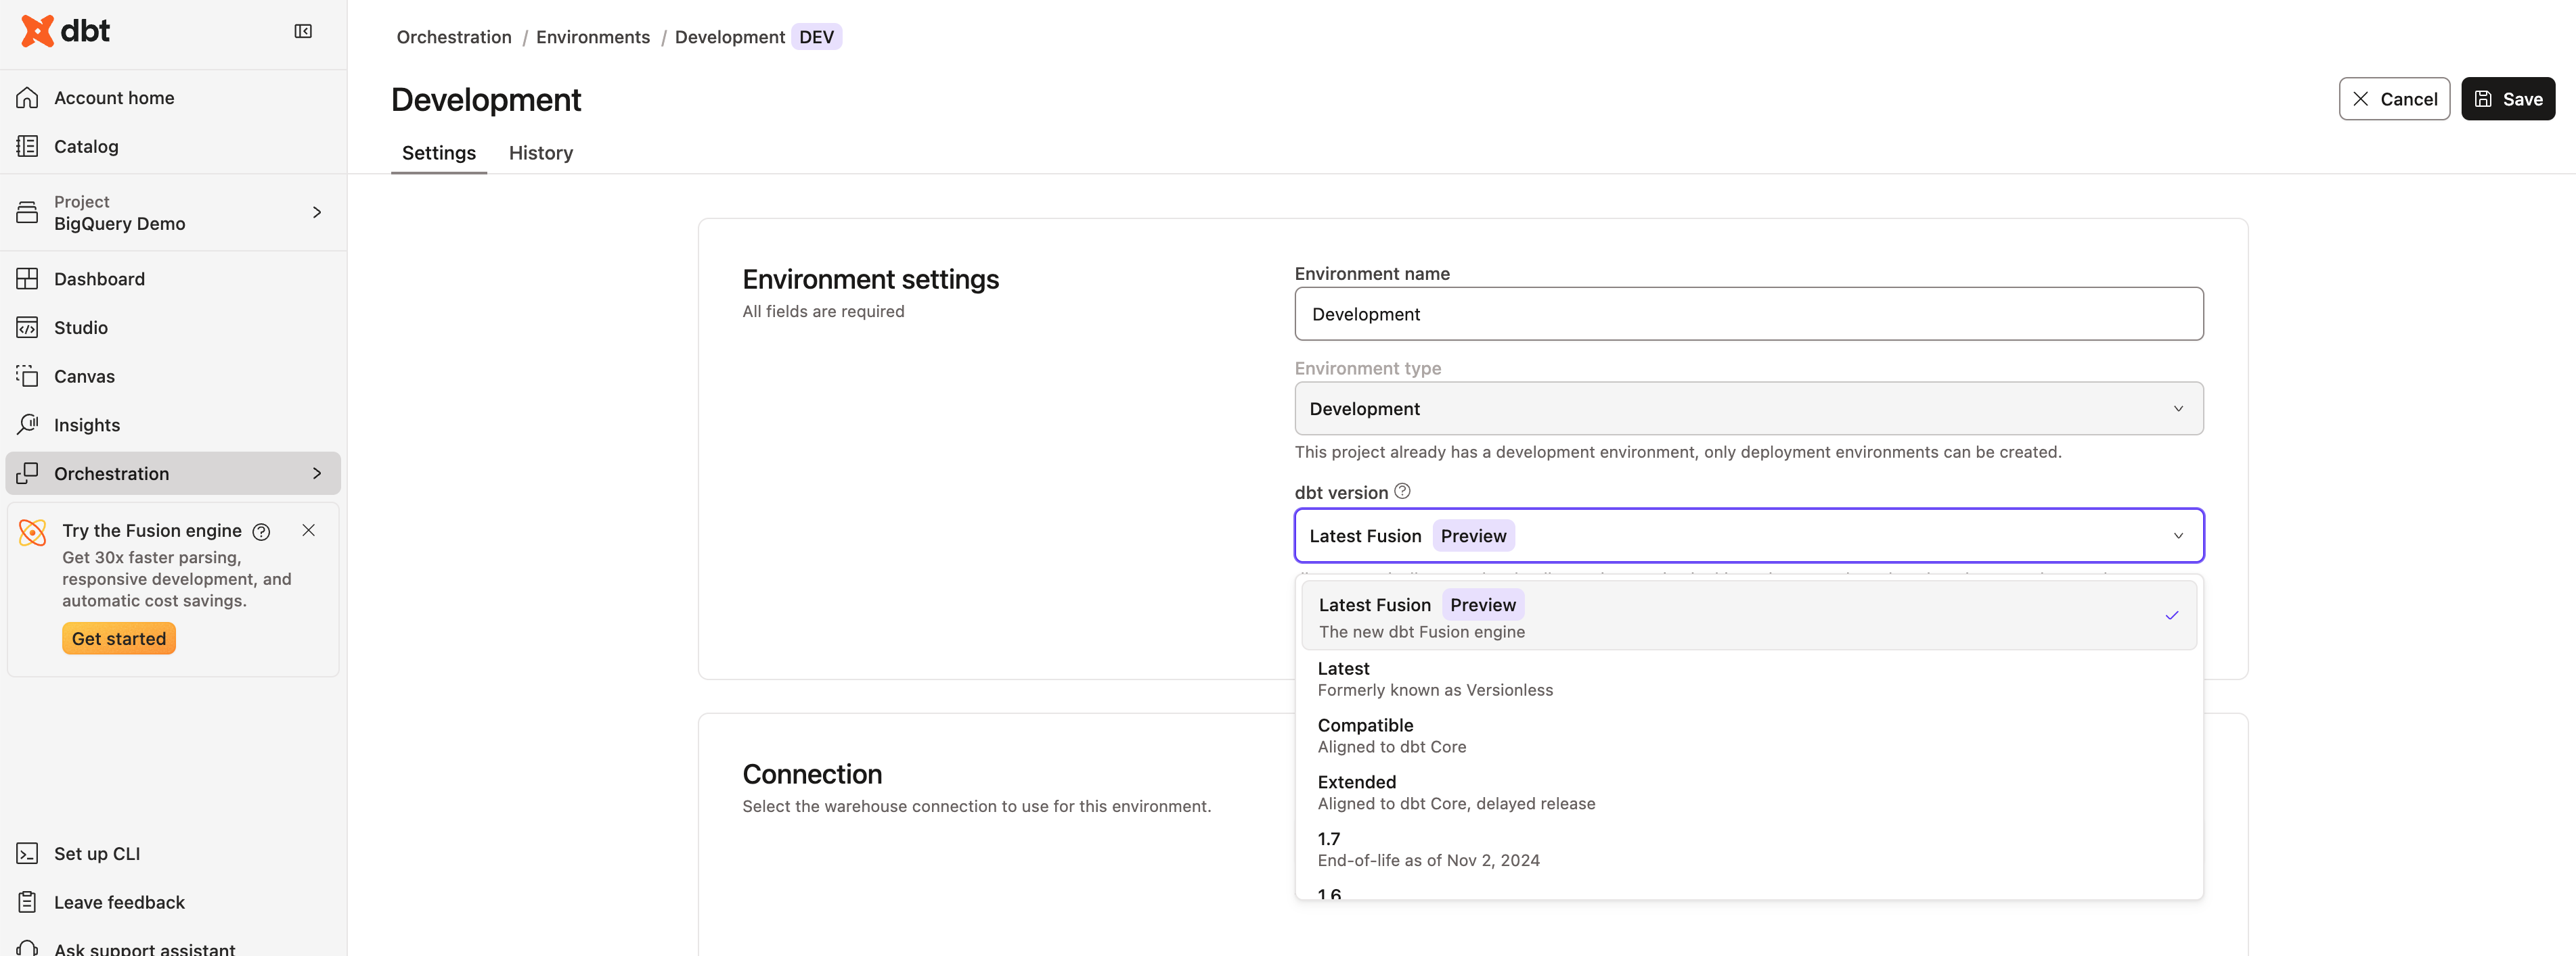Click the Orchestration icon

click(28, 473)
